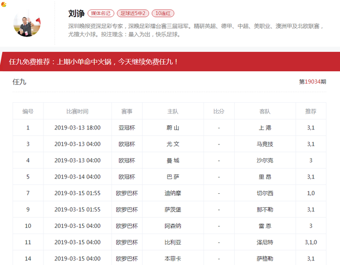This screenshot has height=265, width=340.
Task: Click recommendation 3,1,0 in 比利亚 row
Action: coord(311,242)
